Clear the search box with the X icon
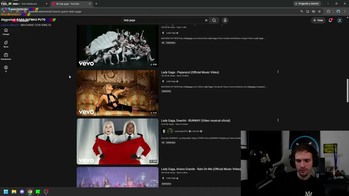 [x=206, y=20]
